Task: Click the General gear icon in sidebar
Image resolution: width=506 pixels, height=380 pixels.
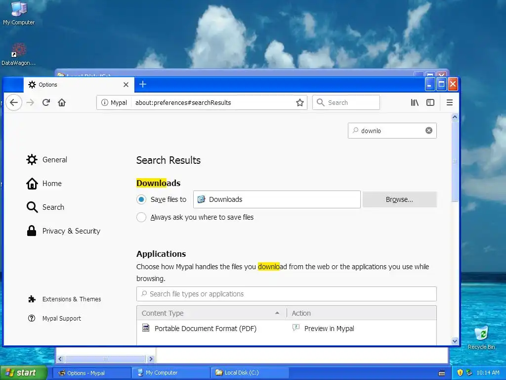Action: click(32, 160)
